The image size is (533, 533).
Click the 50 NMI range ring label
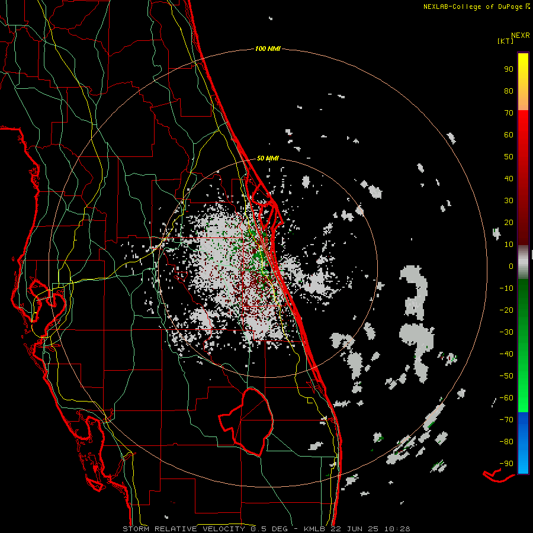pos(268,158)
